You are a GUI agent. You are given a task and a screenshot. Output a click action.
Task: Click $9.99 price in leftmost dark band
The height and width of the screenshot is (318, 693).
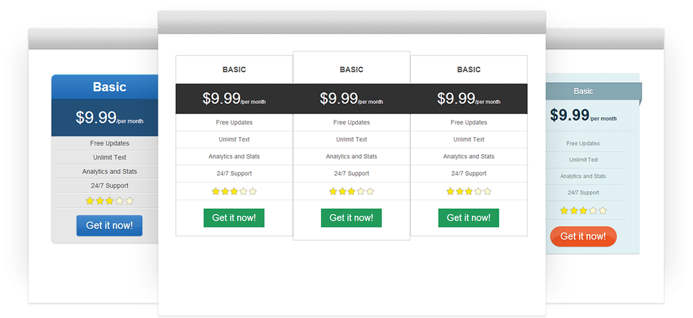(222, 98)
